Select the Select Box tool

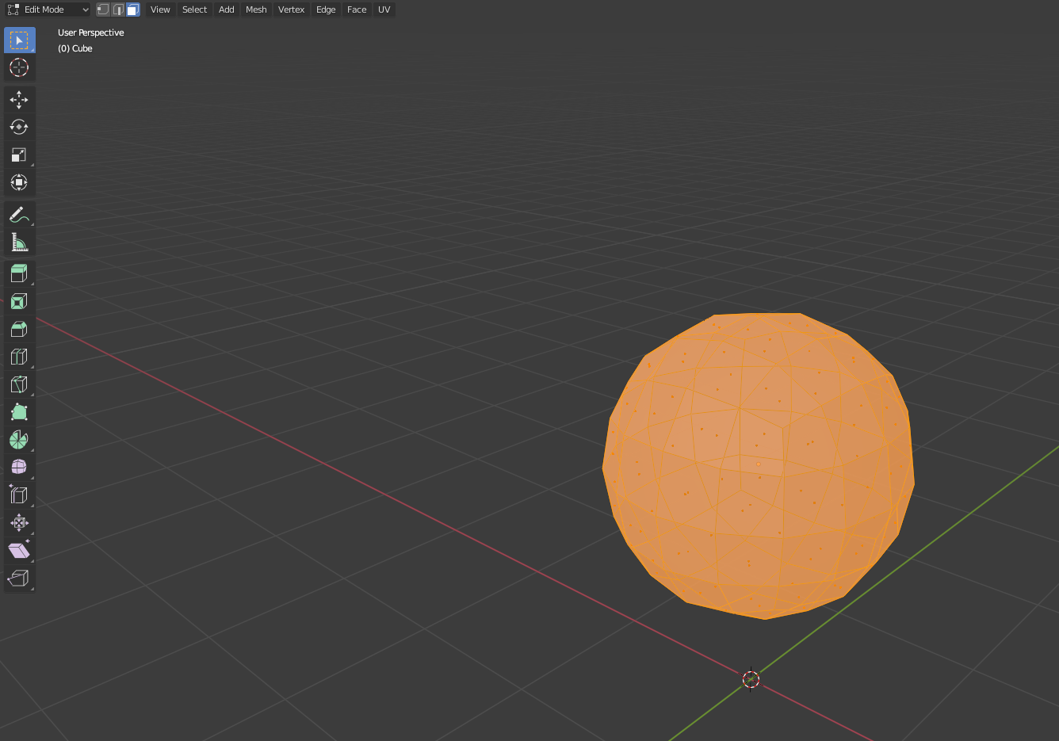point(19,40)
